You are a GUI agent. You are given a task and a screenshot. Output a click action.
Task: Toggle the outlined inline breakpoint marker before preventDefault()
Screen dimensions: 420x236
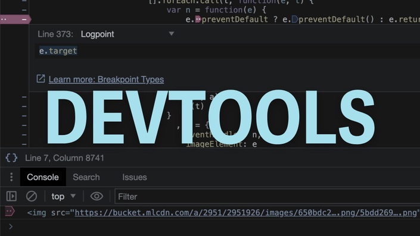pos(295,19)
